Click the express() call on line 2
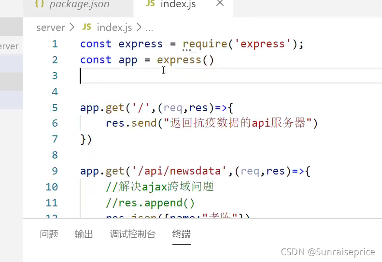This screenshot has width=382, height=262. [185, 60]
